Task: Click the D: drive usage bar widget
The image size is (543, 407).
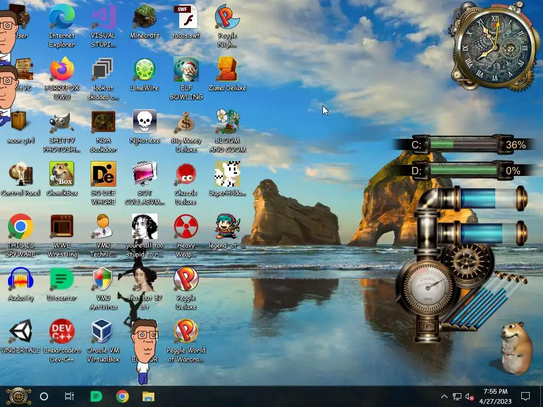Action: (x=463, y=171)
